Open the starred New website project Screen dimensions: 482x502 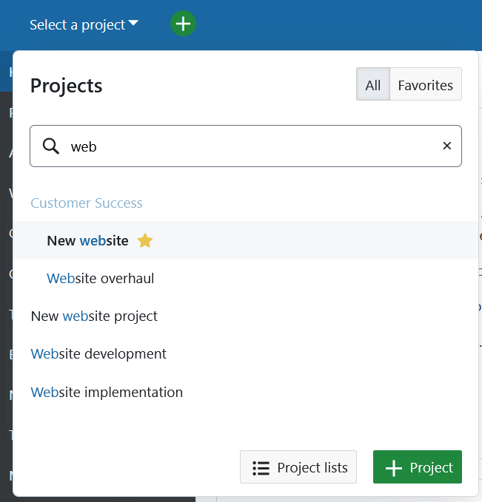(87, 240)
